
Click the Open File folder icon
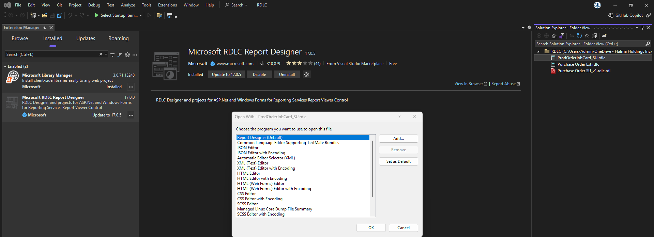[45, 15]
